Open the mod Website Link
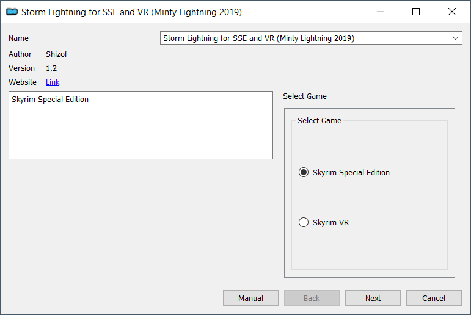 point(53,82)
